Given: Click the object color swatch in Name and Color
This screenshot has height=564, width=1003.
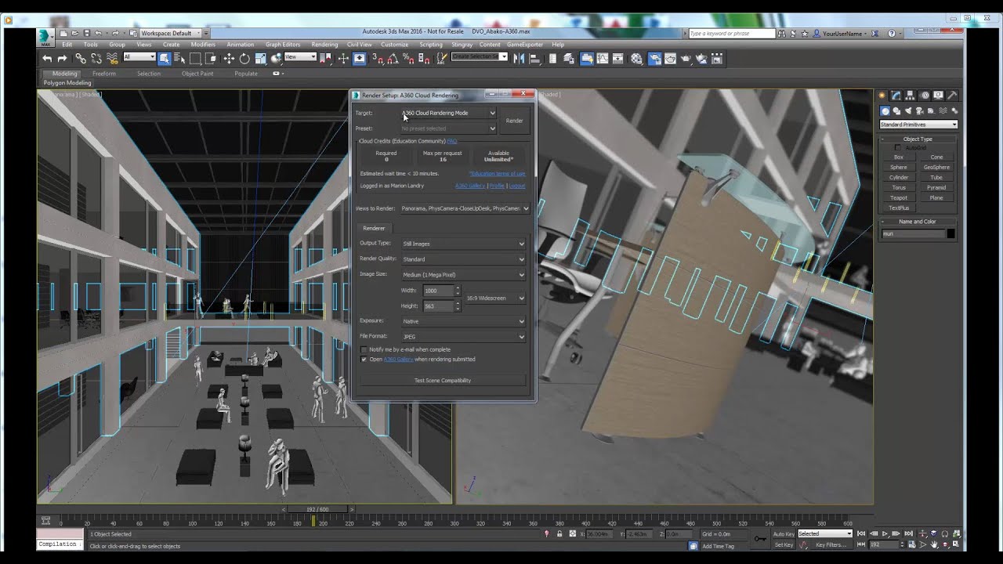Looking at the screenshot, I should click(x=950, y=233).
